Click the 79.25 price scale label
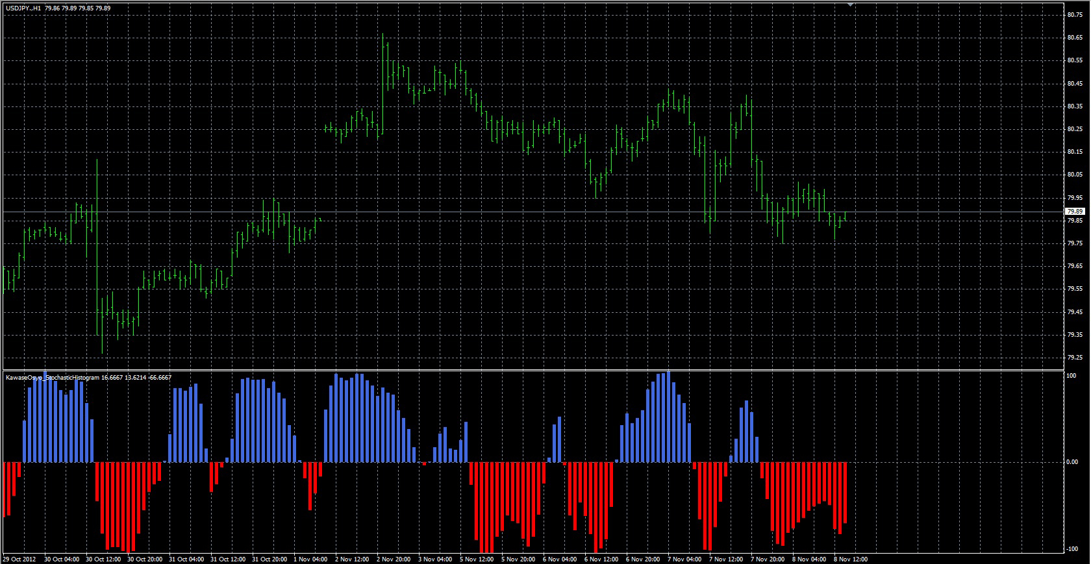1091x564 pixels. (x=1075, y=358)
